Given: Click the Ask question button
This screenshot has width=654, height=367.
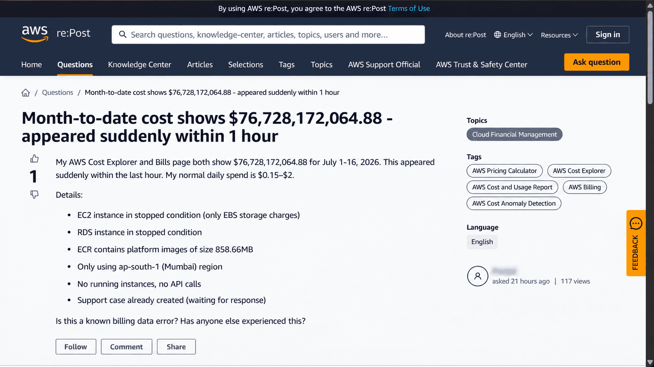Looking at the screenshot, I should 597,62.
